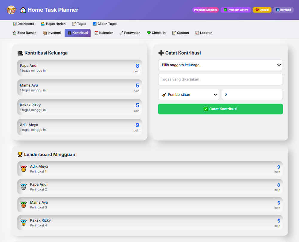Click the medal icon next to Kakak Rizky
Screen dimensions: 299x242
click(x=24, y=223)
